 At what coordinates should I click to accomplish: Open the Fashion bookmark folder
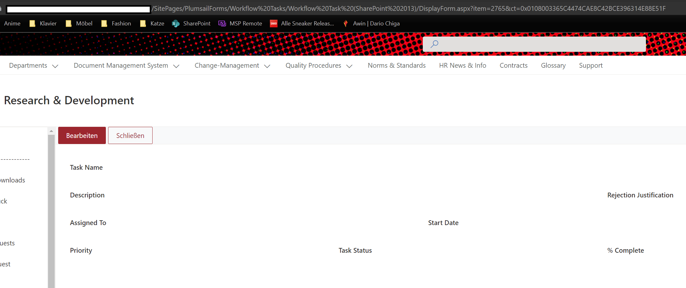pos(116,24)
